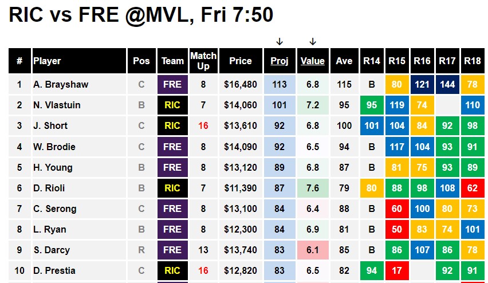The height and width of the screenshot is (283, 488).
Task: Click the Player column header
Action: pyautogui.click(x=80, y=61)
